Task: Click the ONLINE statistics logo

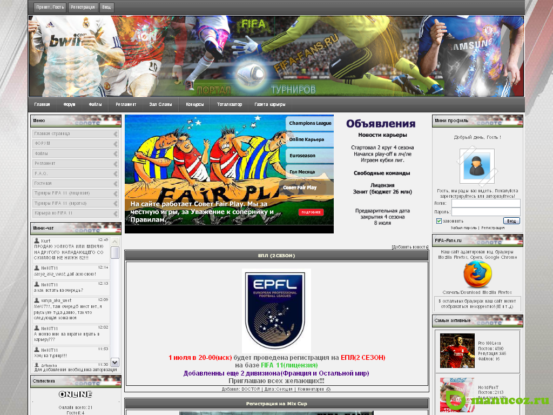Action: click(76, 394)
